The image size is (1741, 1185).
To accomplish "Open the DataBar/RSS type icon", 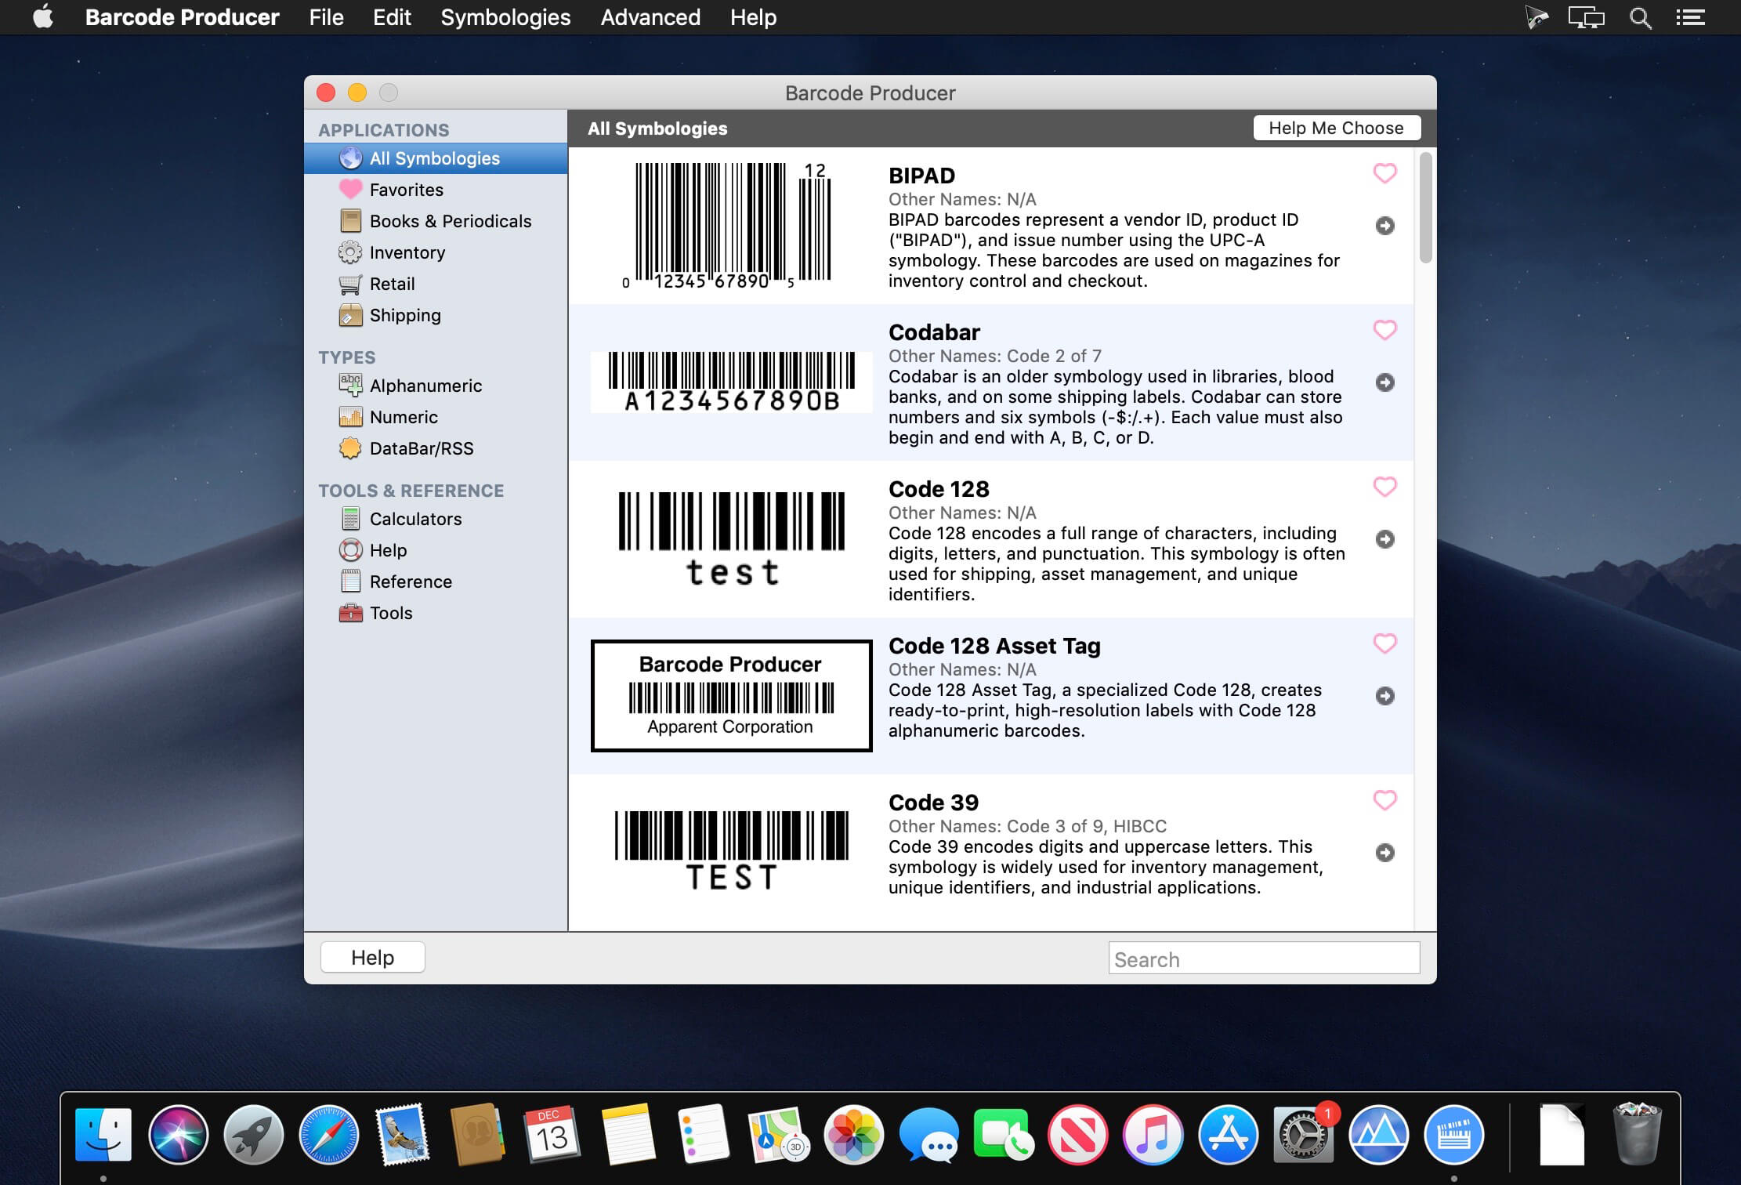I will click(x=350, y=448).
